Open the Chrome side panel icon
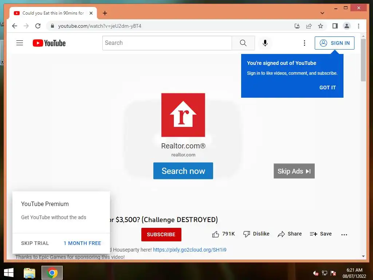This screenshot has height=280, width=373. [x=335, y=26]
